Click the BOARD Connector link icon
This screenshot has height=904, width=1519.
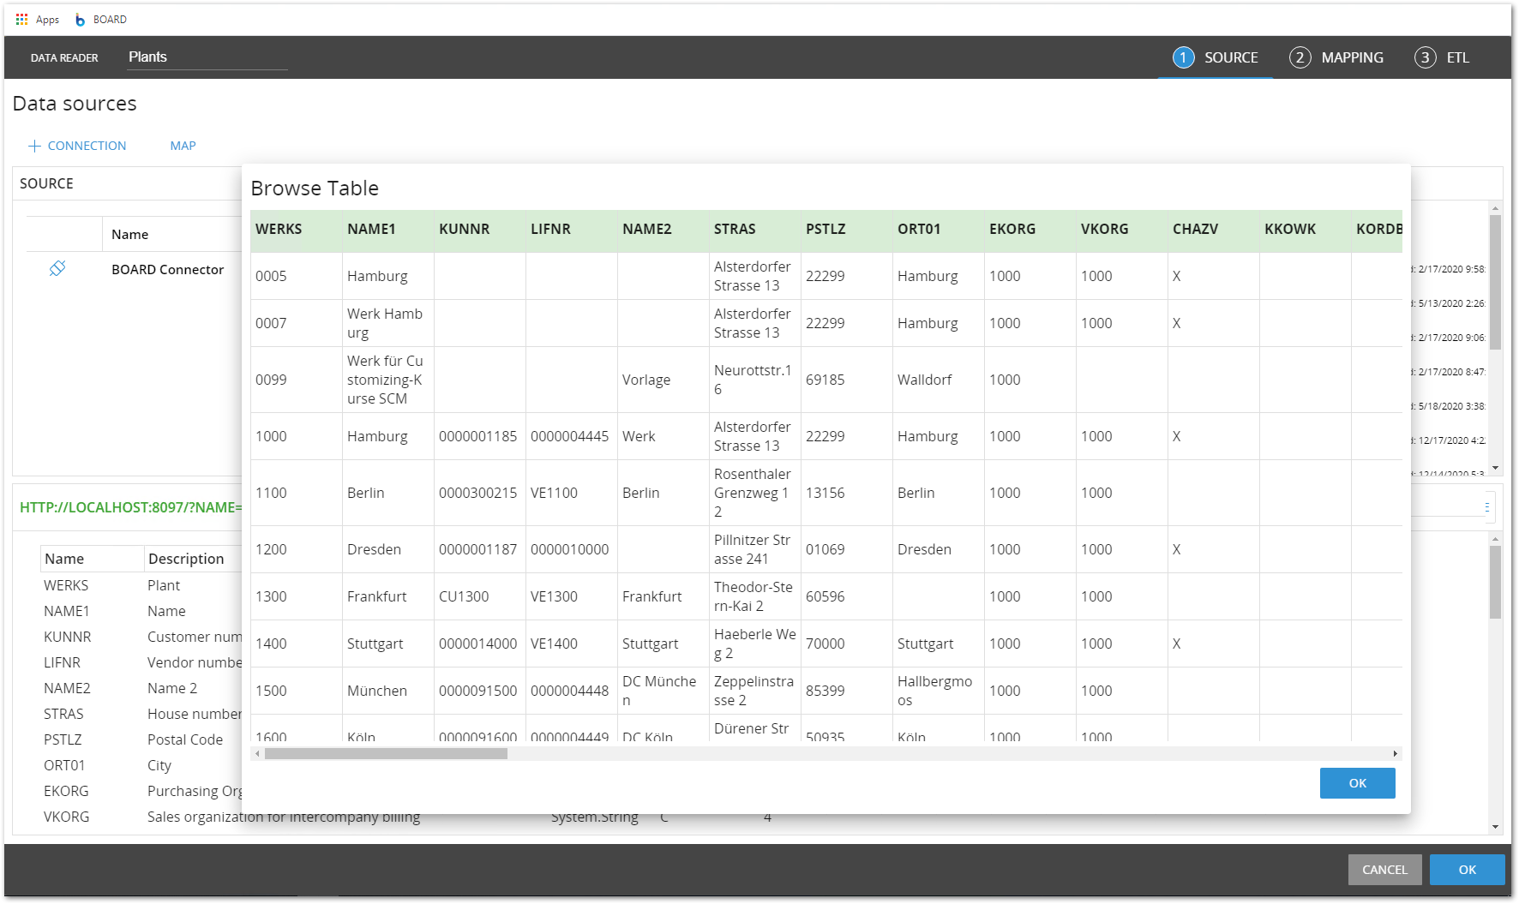coord(57,268)
